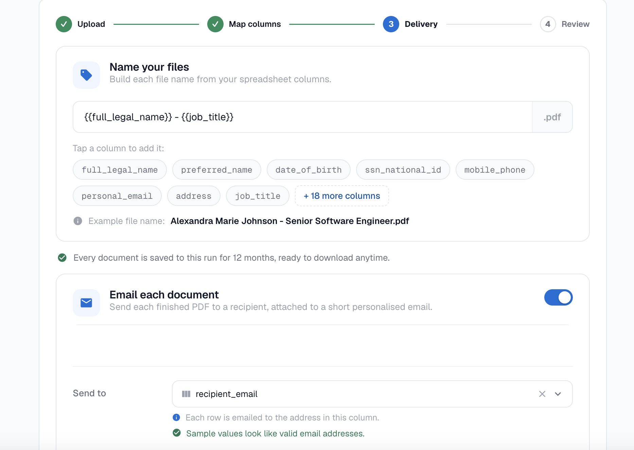The width and height of the screenshot is (634, 450).
Task: Click the Name your files heading
Action: [149, 67]
